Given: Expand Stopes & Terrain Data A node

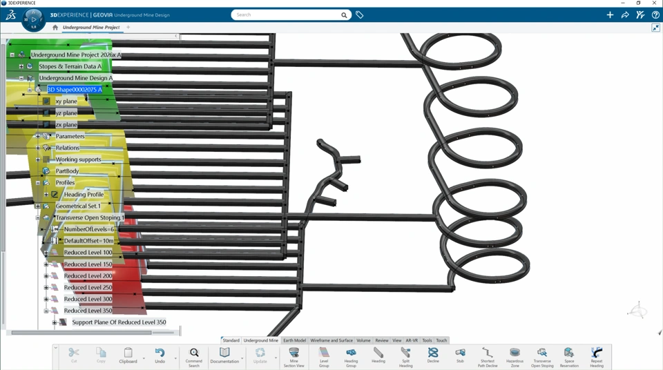Looking at the screenshot, I should (x=21, y=66).
